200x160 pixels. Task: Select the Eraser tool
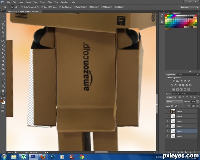(3, 57)
